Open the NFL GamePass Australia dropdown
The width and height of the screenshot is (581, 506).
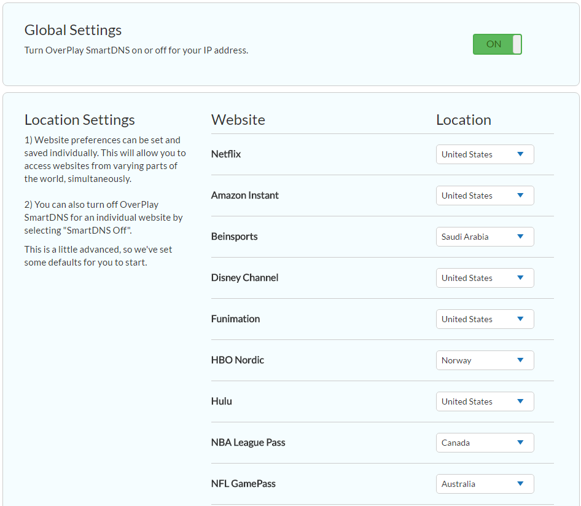pyautogui.click(x=485, y=483)
